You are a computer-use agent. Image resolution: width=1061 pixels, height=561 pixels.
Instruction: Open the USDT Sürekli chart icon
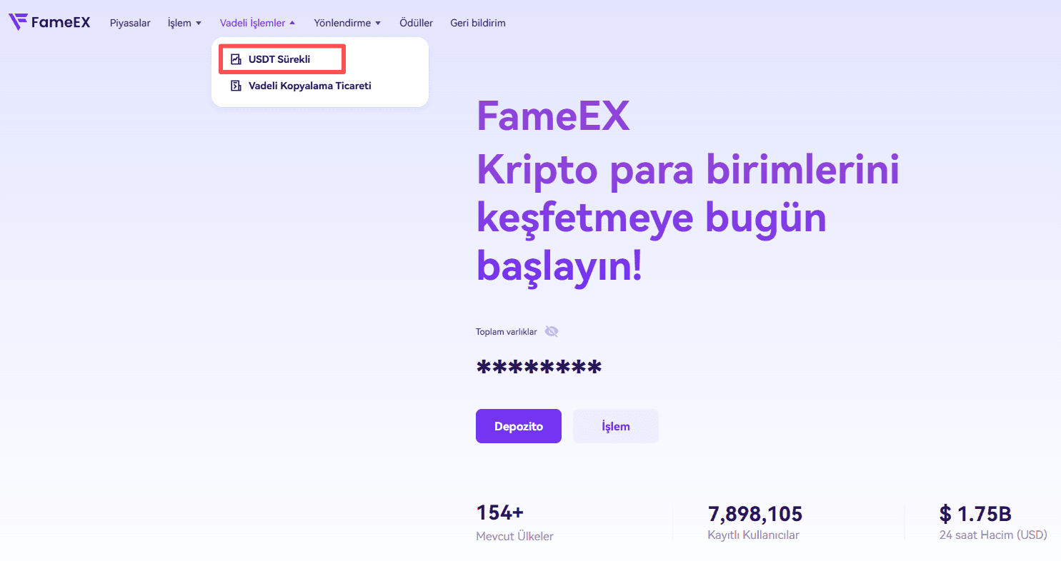click(236, 59)
